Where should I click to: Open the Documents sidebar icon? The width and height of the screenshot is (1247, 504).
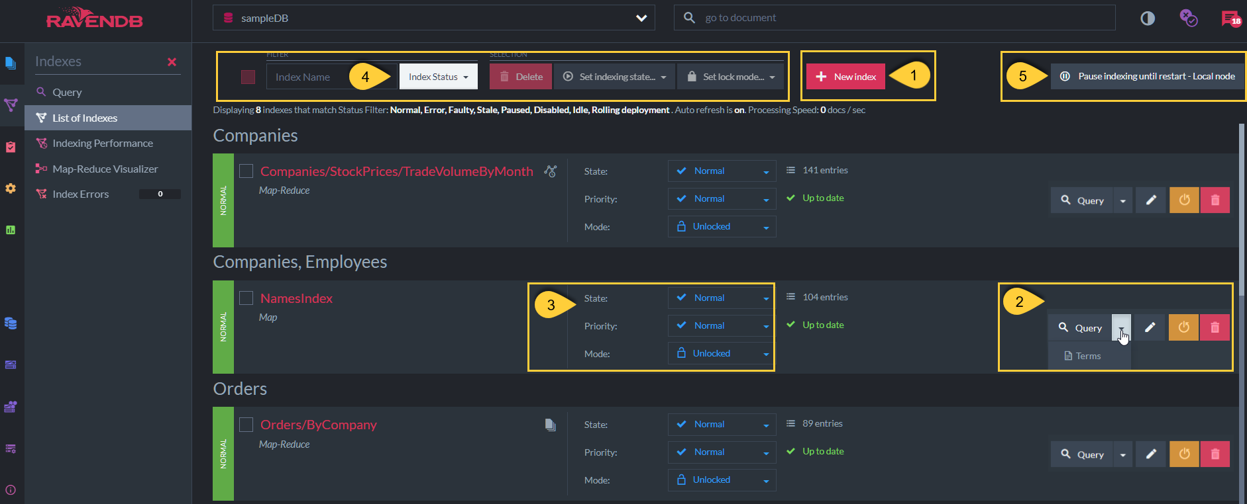coord(11,63)
